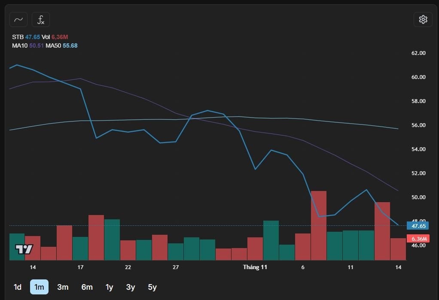Click the STB symbol legend label
The height and width of the screenshot is (300, 439).
(x=18, y=37)
